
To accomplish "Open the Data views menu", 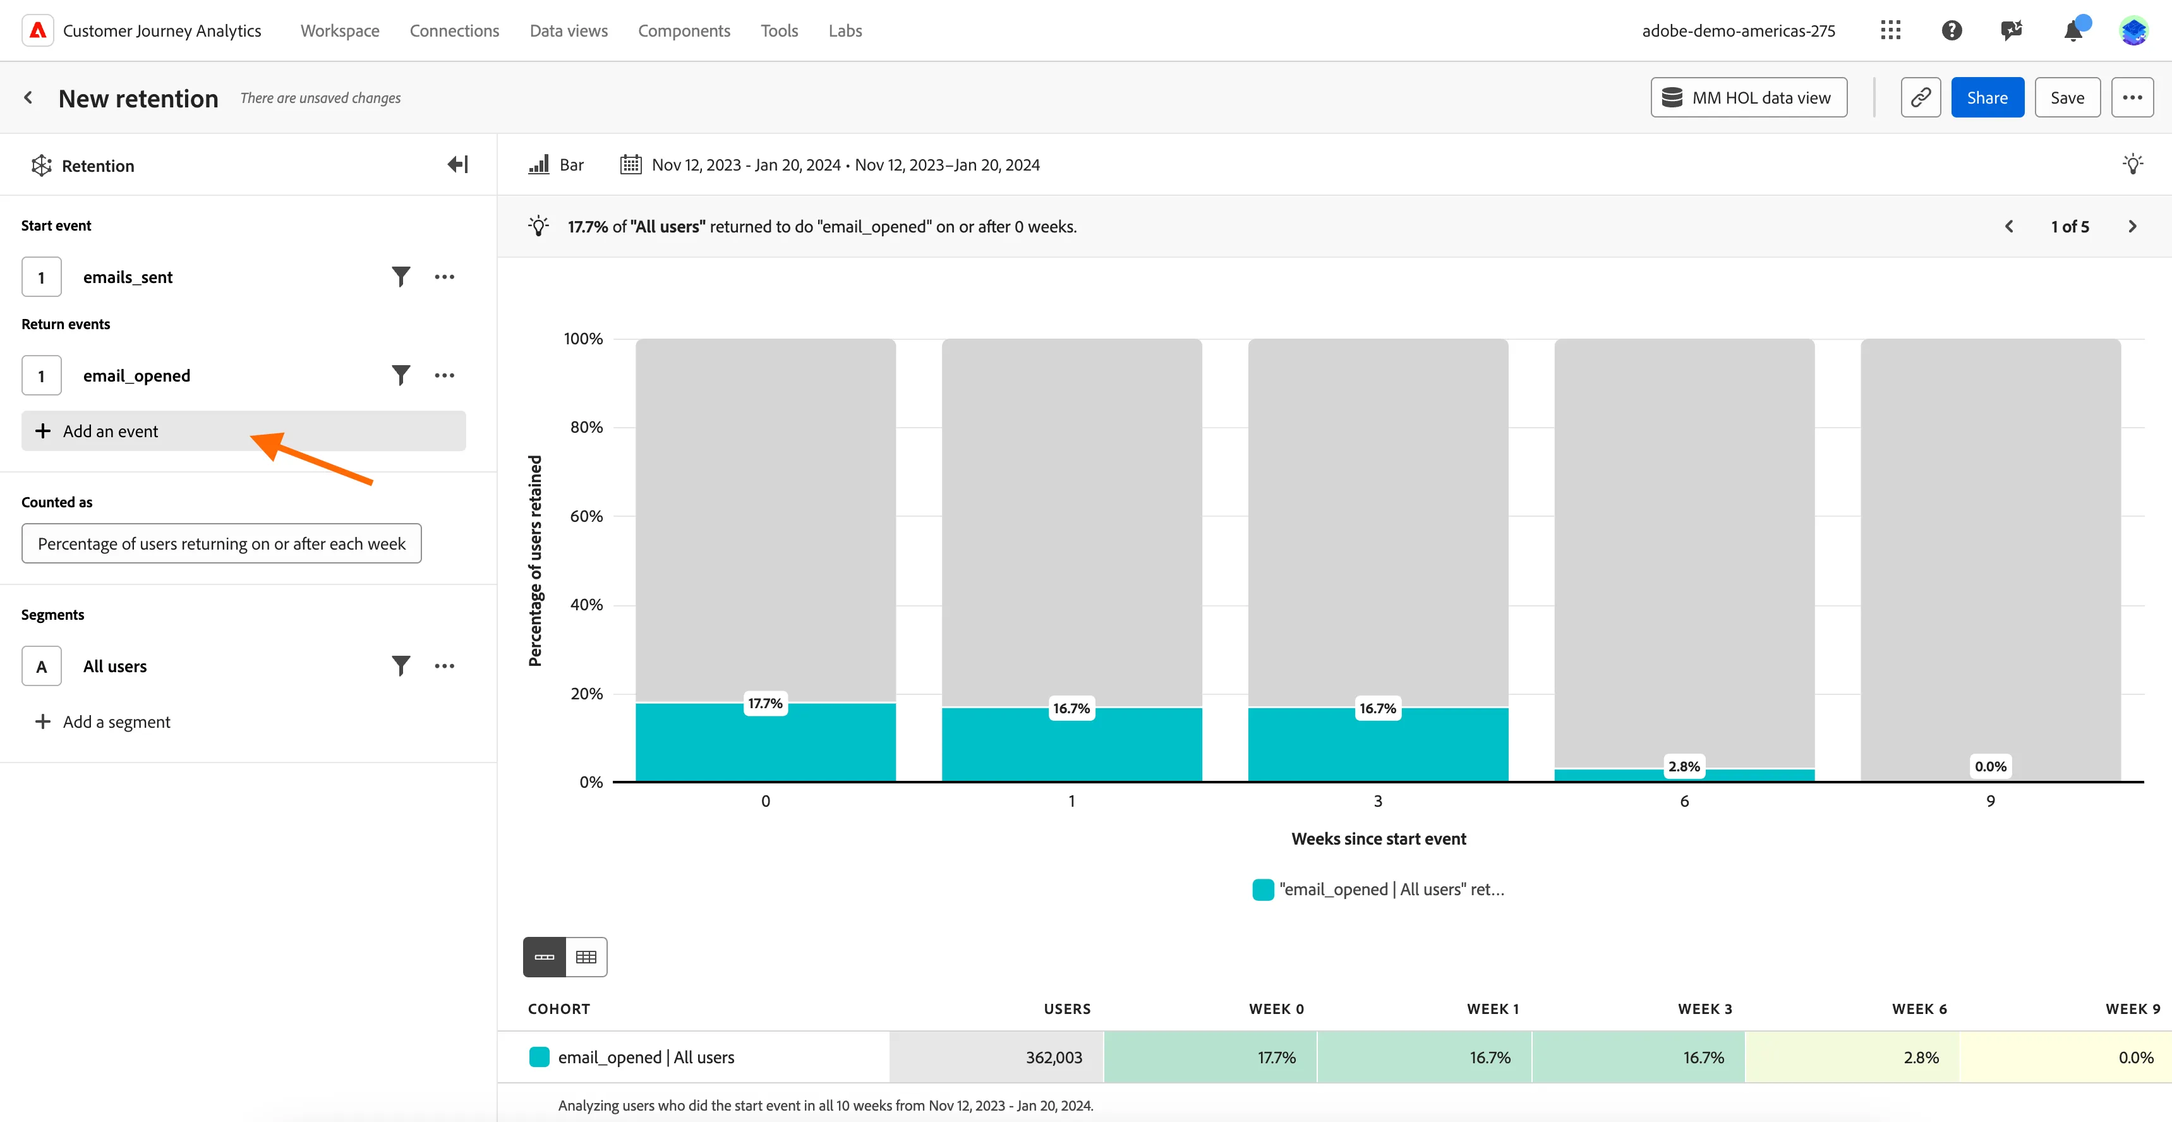I will 569,30.
